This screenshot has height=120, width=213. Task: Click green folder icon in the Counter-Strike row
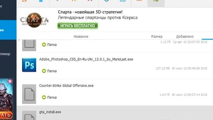pos(44,97)
